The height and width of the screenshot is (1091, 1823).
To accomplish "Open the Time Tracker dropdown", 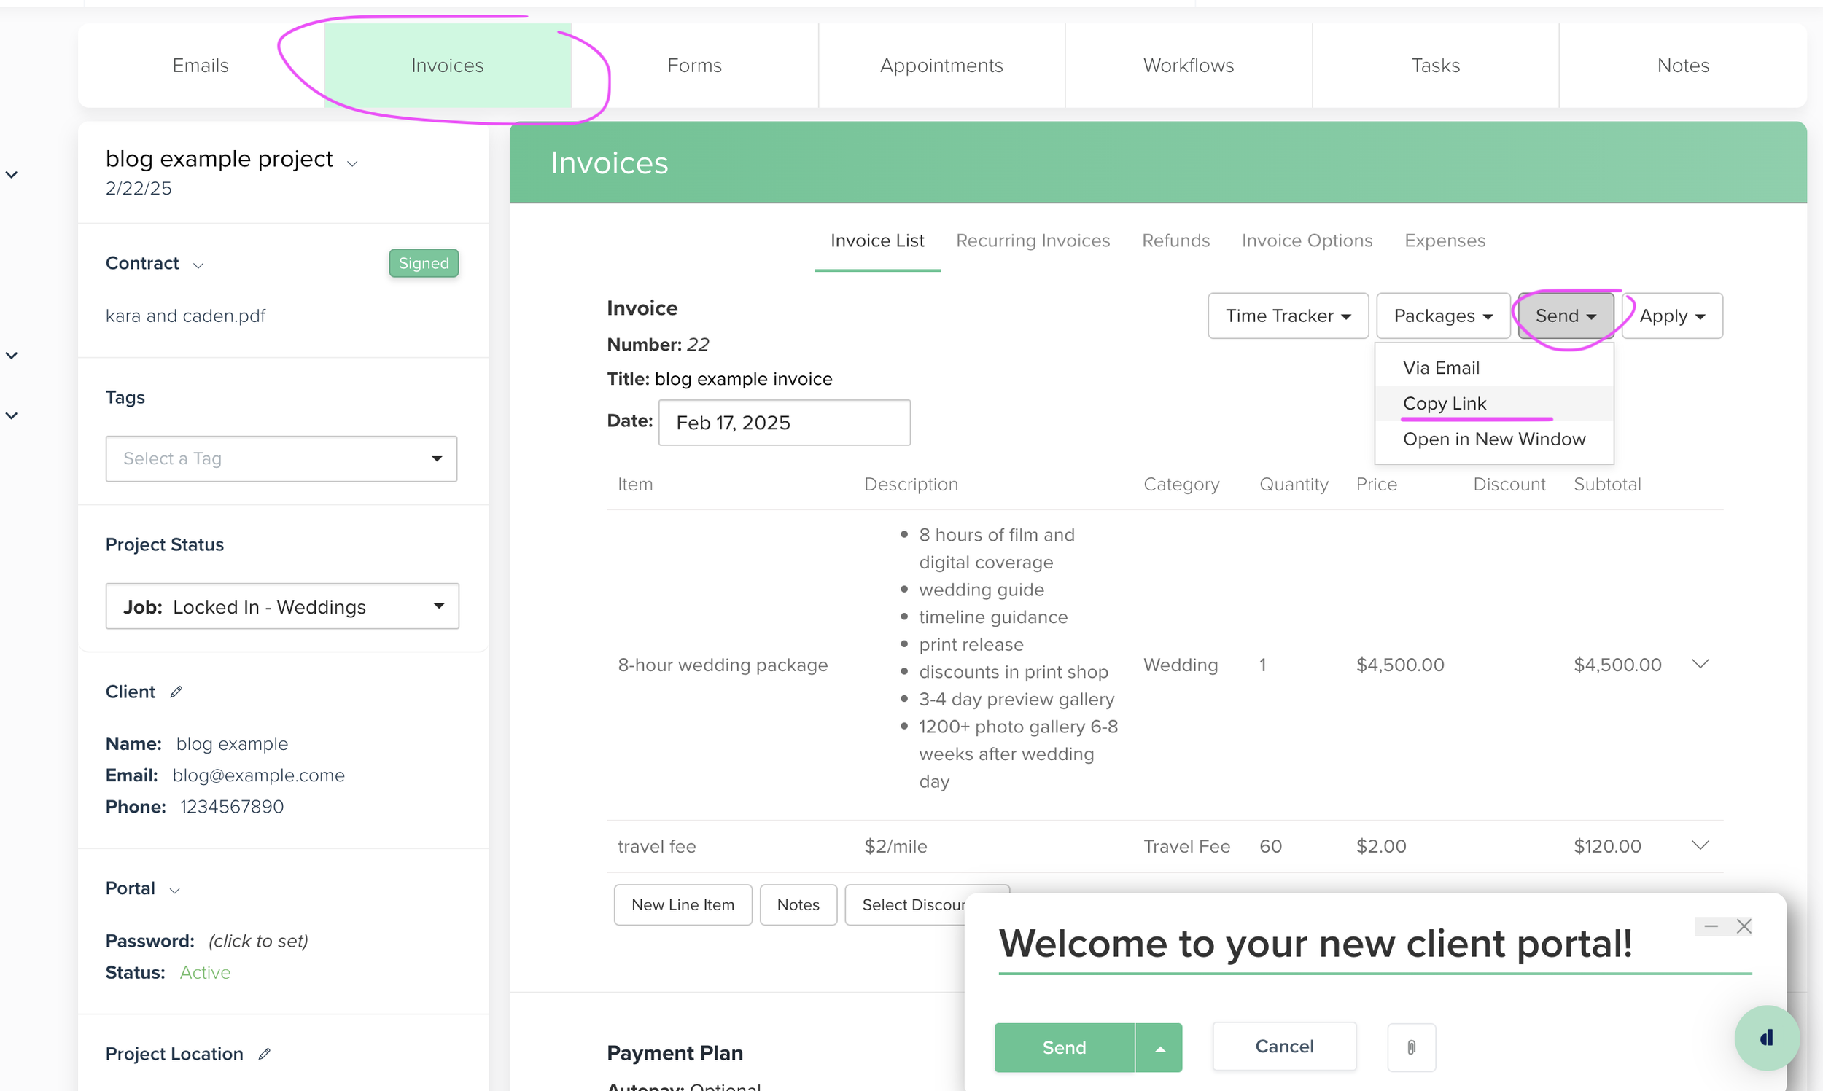I will pos(1288,316).
